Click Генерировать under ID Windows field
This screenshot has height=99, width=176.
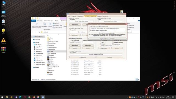pos(75,24)
